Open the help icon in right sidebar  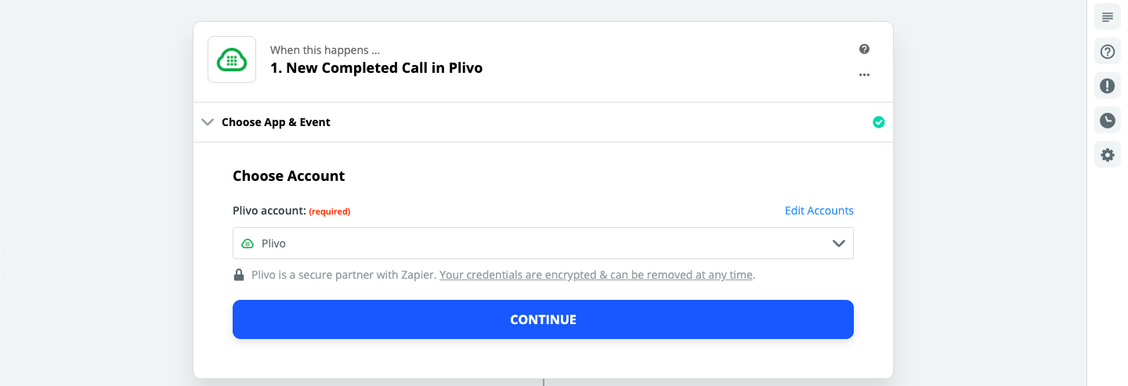tap(1108, 52)
